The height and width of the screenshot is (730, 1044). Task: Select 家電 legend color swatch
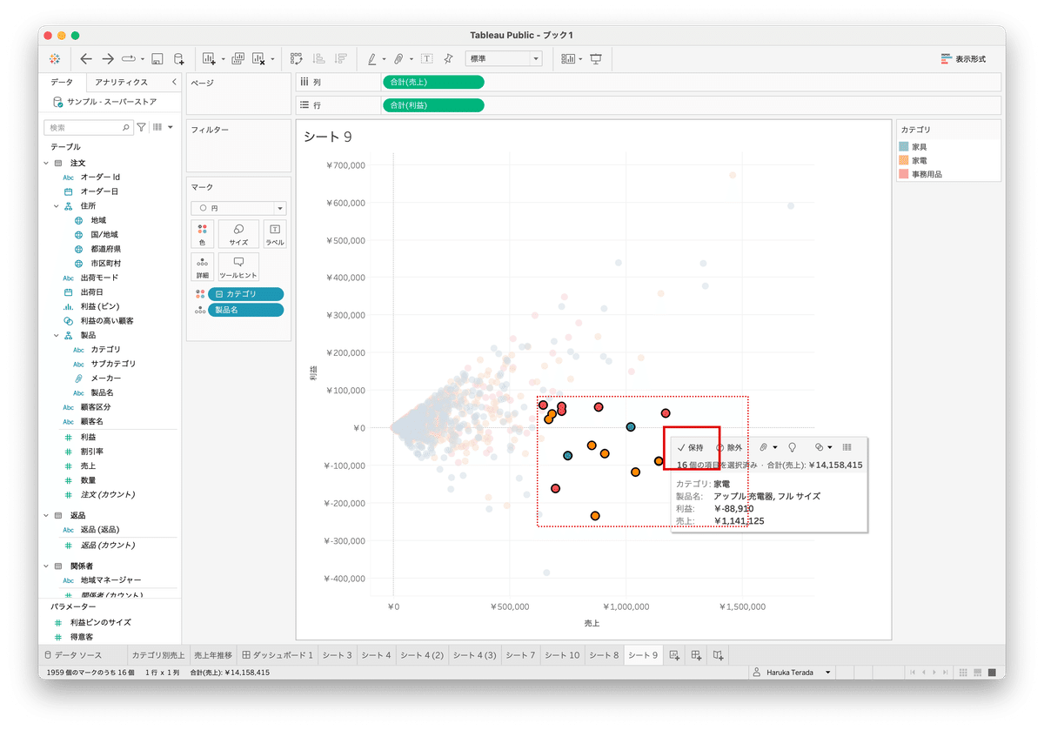[x=904, y=161]
